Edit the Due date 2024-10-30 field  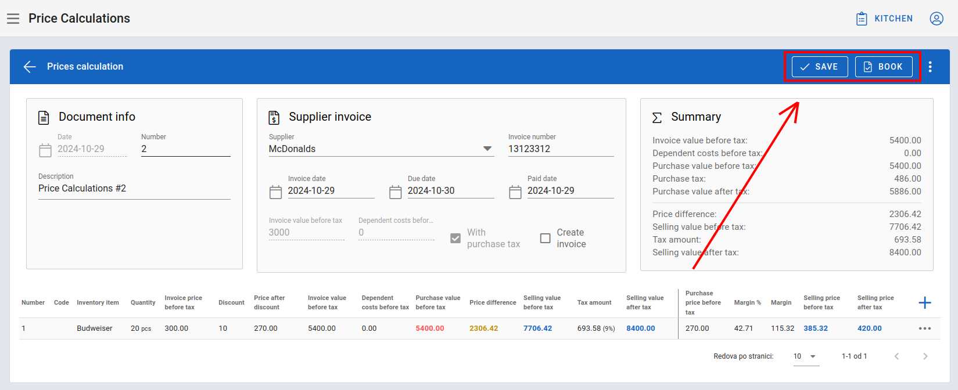point(451,191)
